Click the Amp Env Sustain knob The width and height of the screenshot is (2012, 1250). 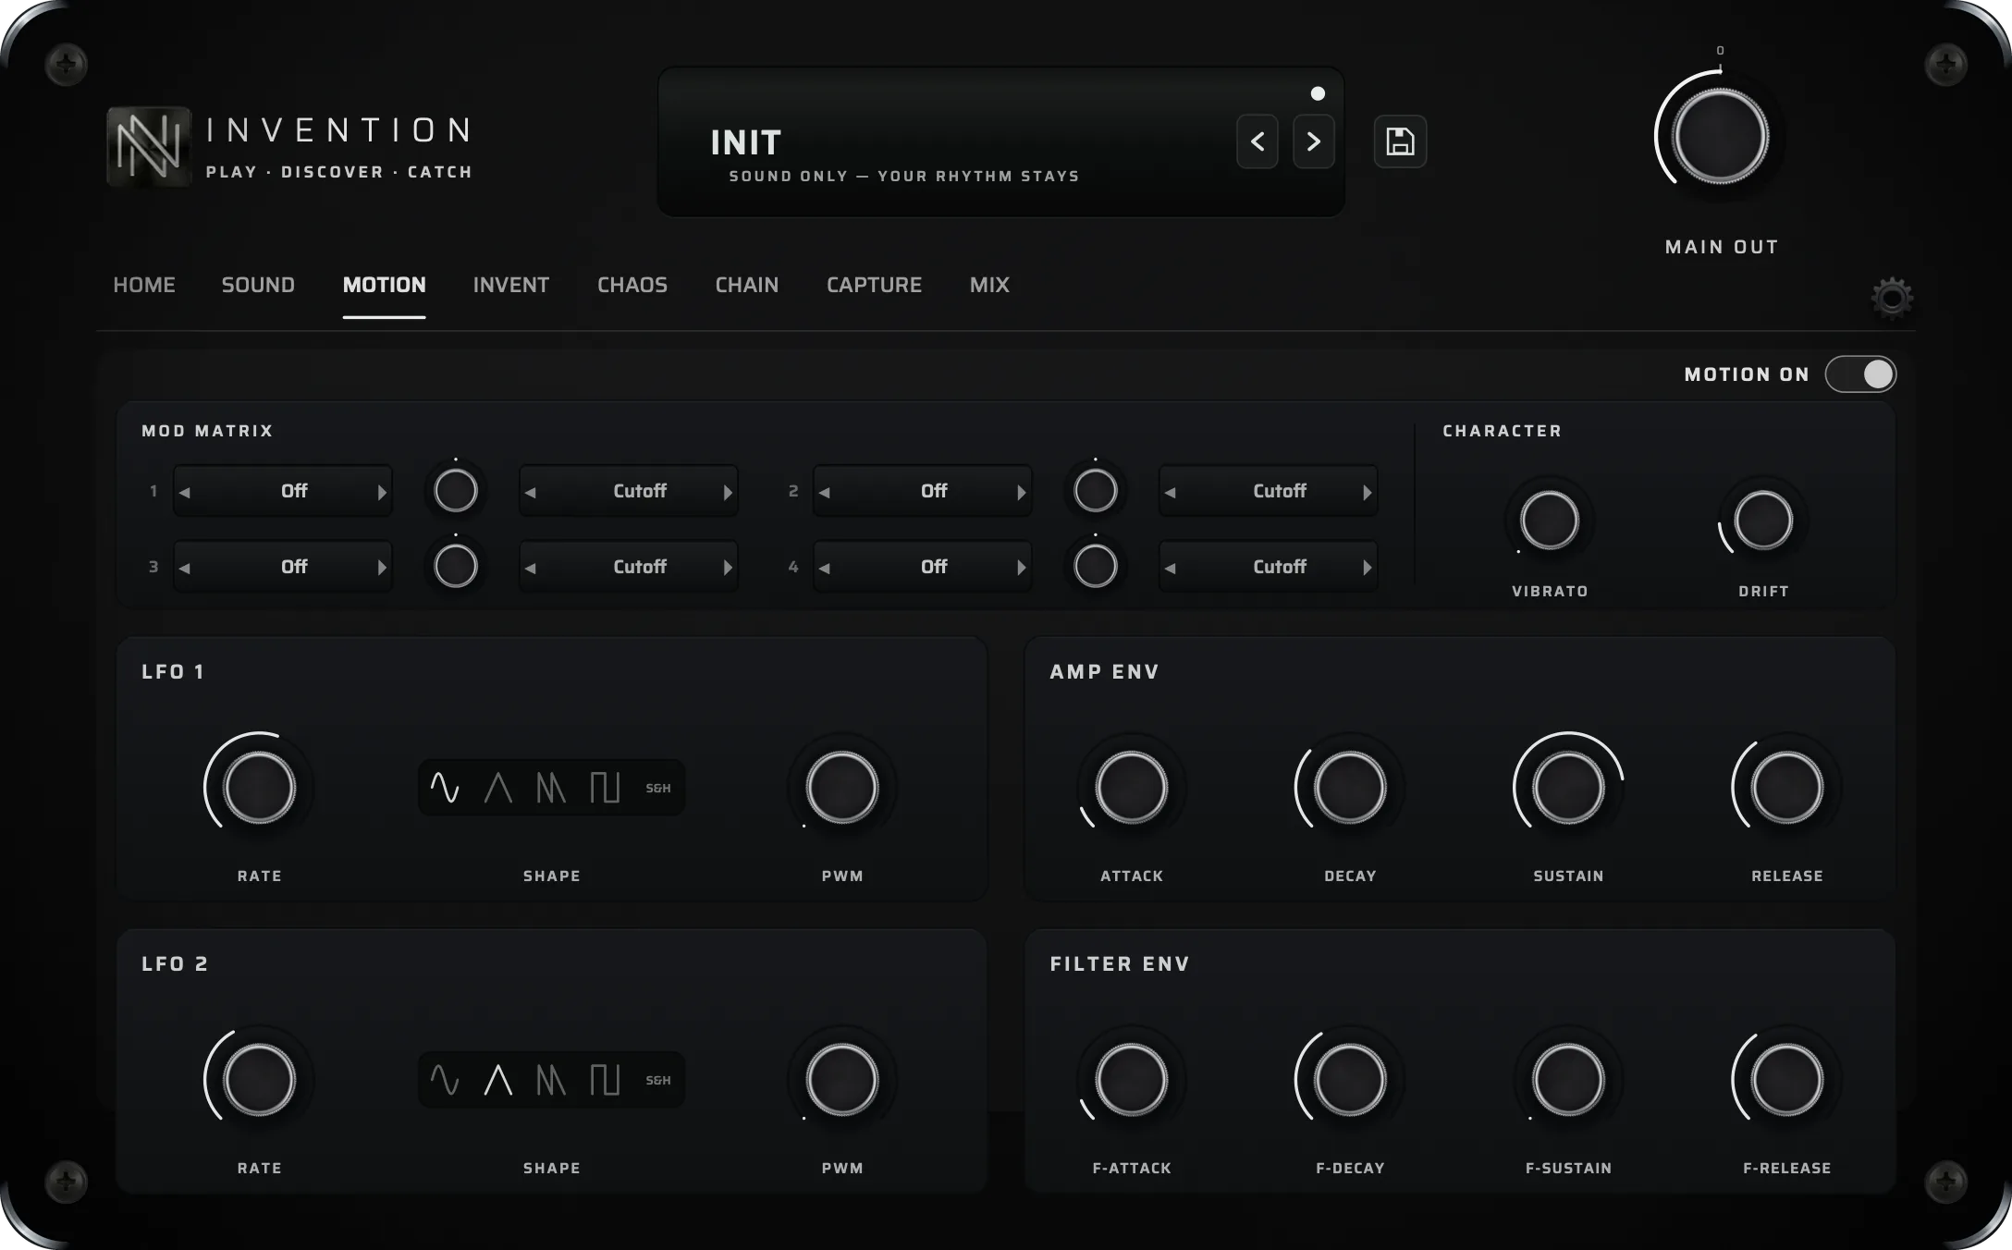1568,788
